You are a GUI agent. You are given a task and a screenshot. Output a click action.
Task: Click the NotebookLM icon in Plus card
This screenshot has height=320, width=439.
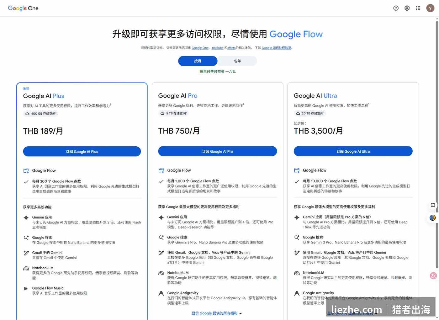coord(26,269)
